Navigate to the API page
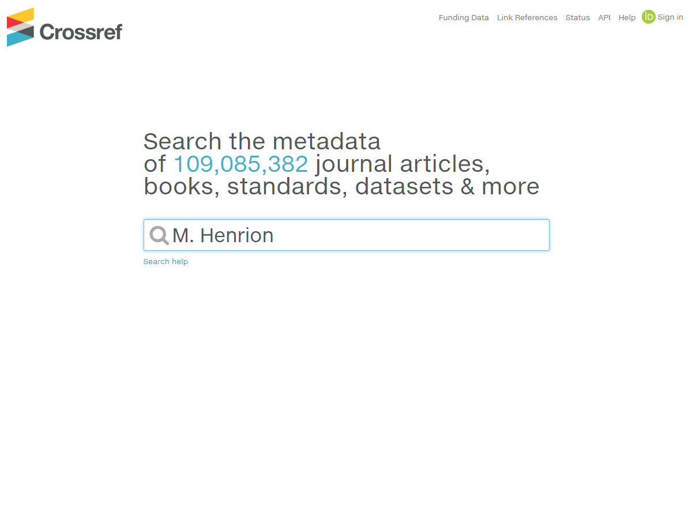The height and width of the screenshot is (519, 692). click(604, 18)
